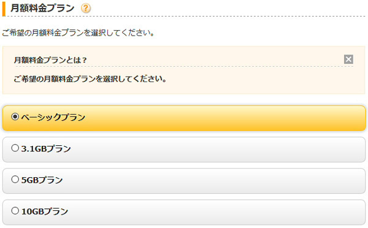Click the instruction sentence below the heading
Image resolution: width=368 pixels, height=228 pixels.
(78, 32)
